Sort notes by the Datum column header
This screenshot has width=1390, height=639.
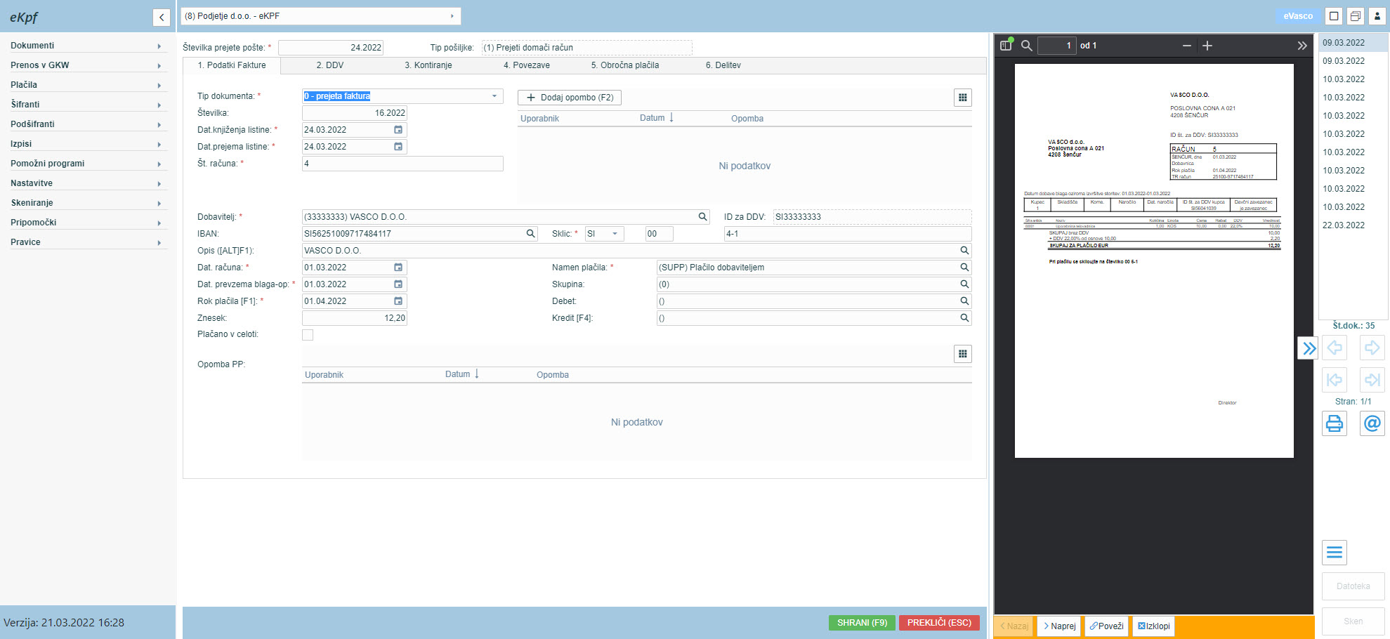point(656,118)
